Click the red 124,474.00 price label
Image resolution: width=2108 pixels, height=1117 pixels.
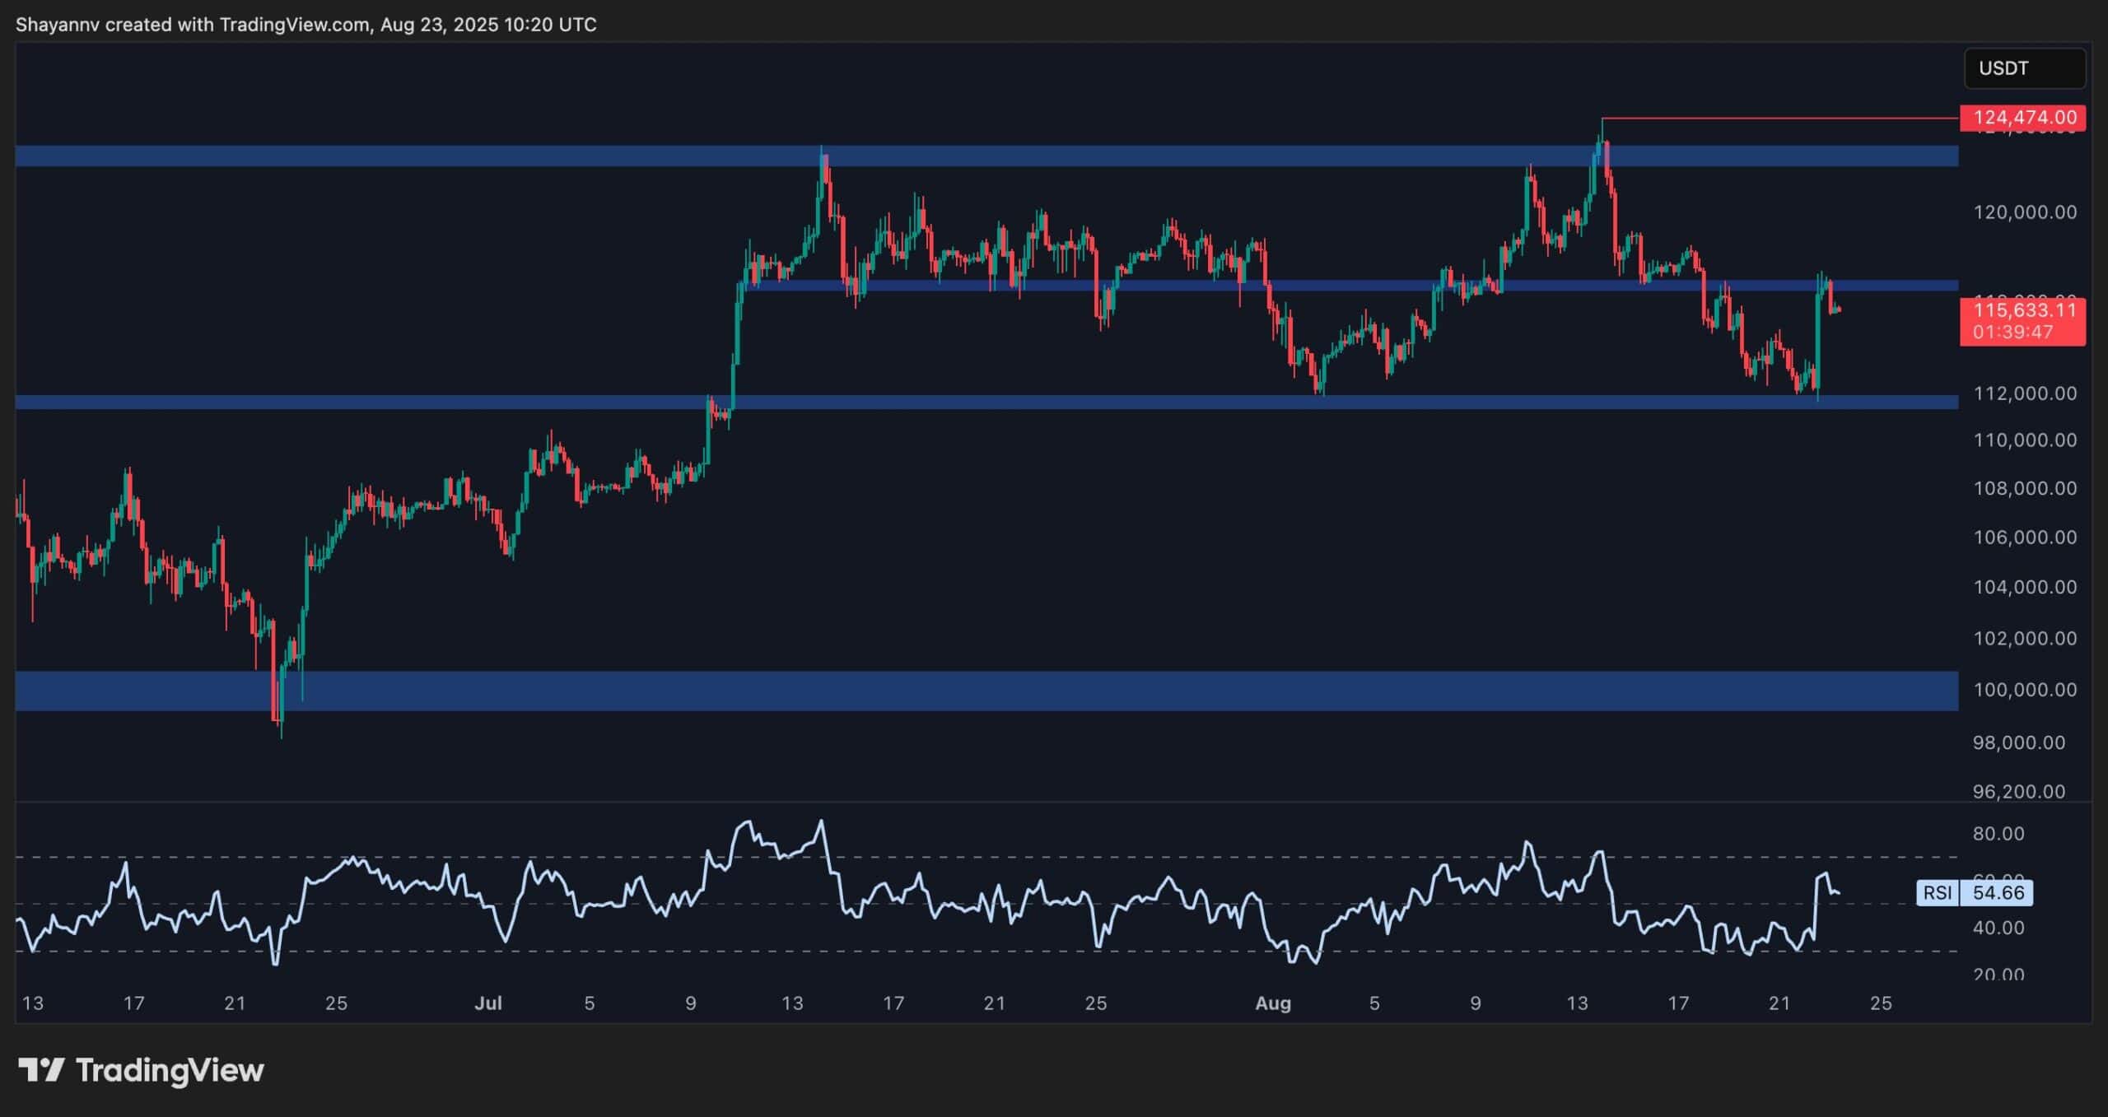click(x=2022, y=118)
